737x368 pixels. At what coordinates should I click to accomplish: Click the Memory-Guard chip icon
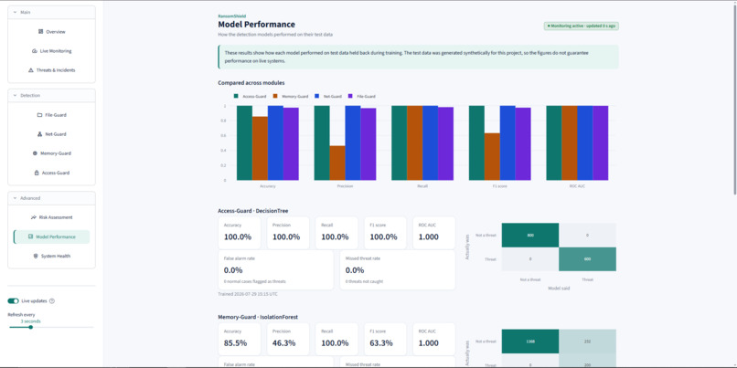click(x=35, y=153)
